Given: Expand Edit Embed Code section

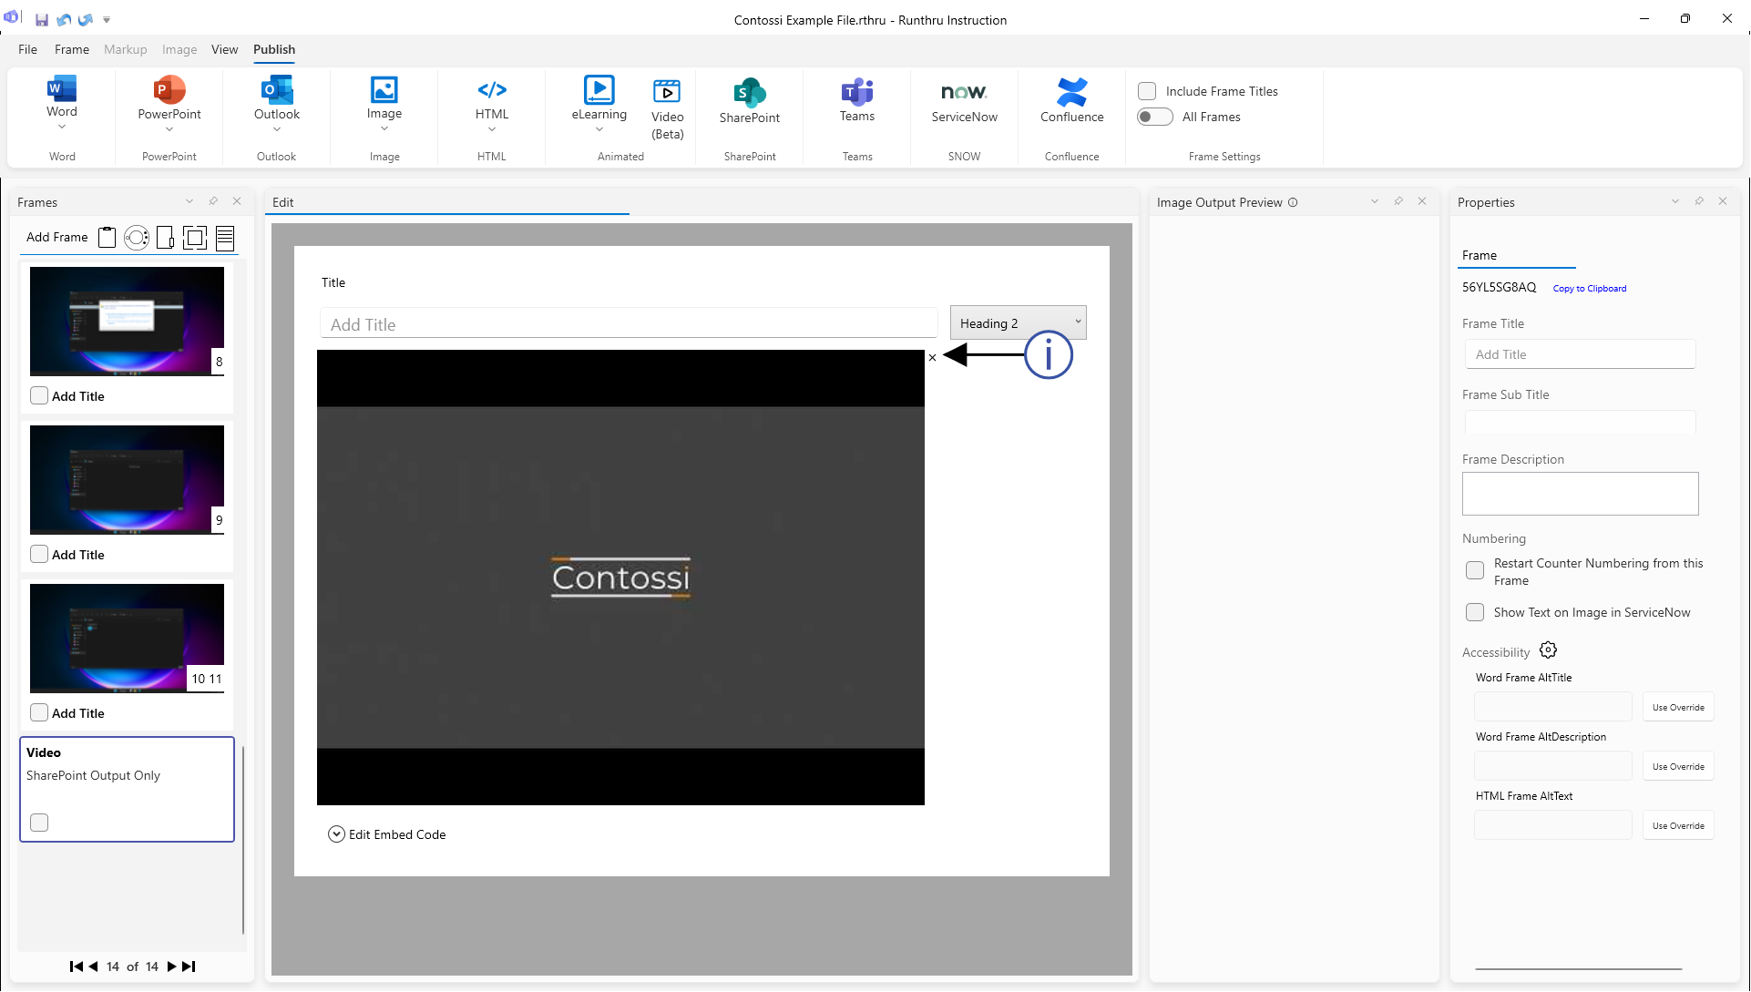Looking at the screenshot, I should point(336,834).
